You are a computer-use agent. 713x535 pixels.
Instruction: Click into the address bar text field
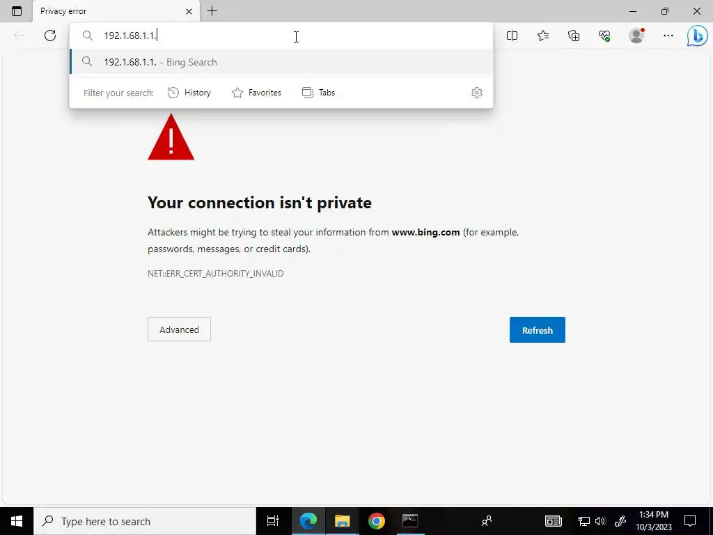coord(291,36)
